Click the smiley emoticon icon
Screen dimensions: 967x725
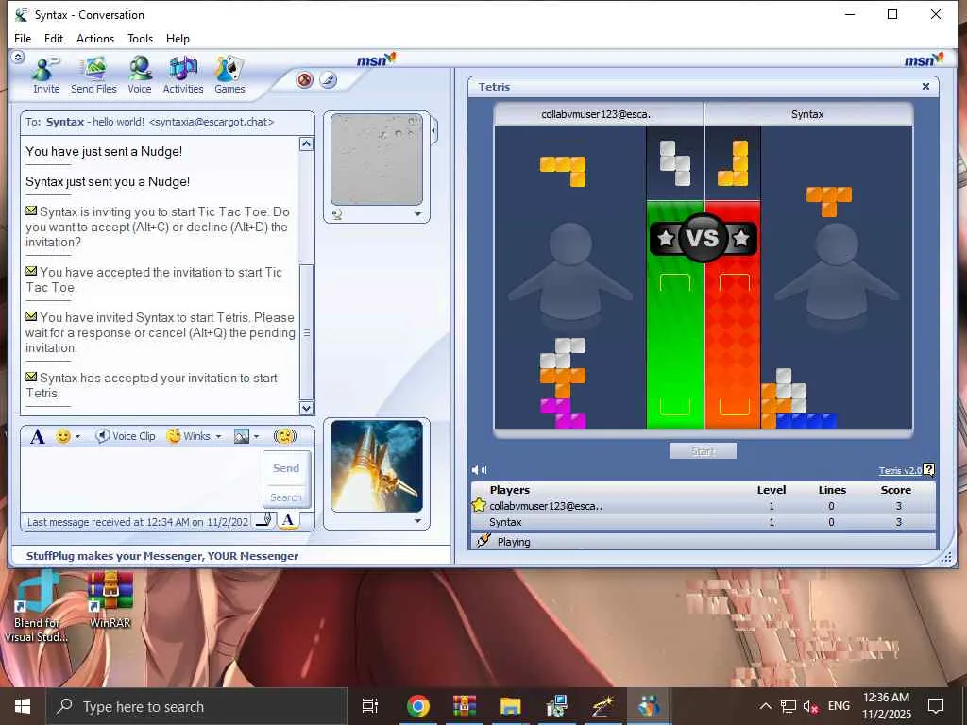pos(63,436)
